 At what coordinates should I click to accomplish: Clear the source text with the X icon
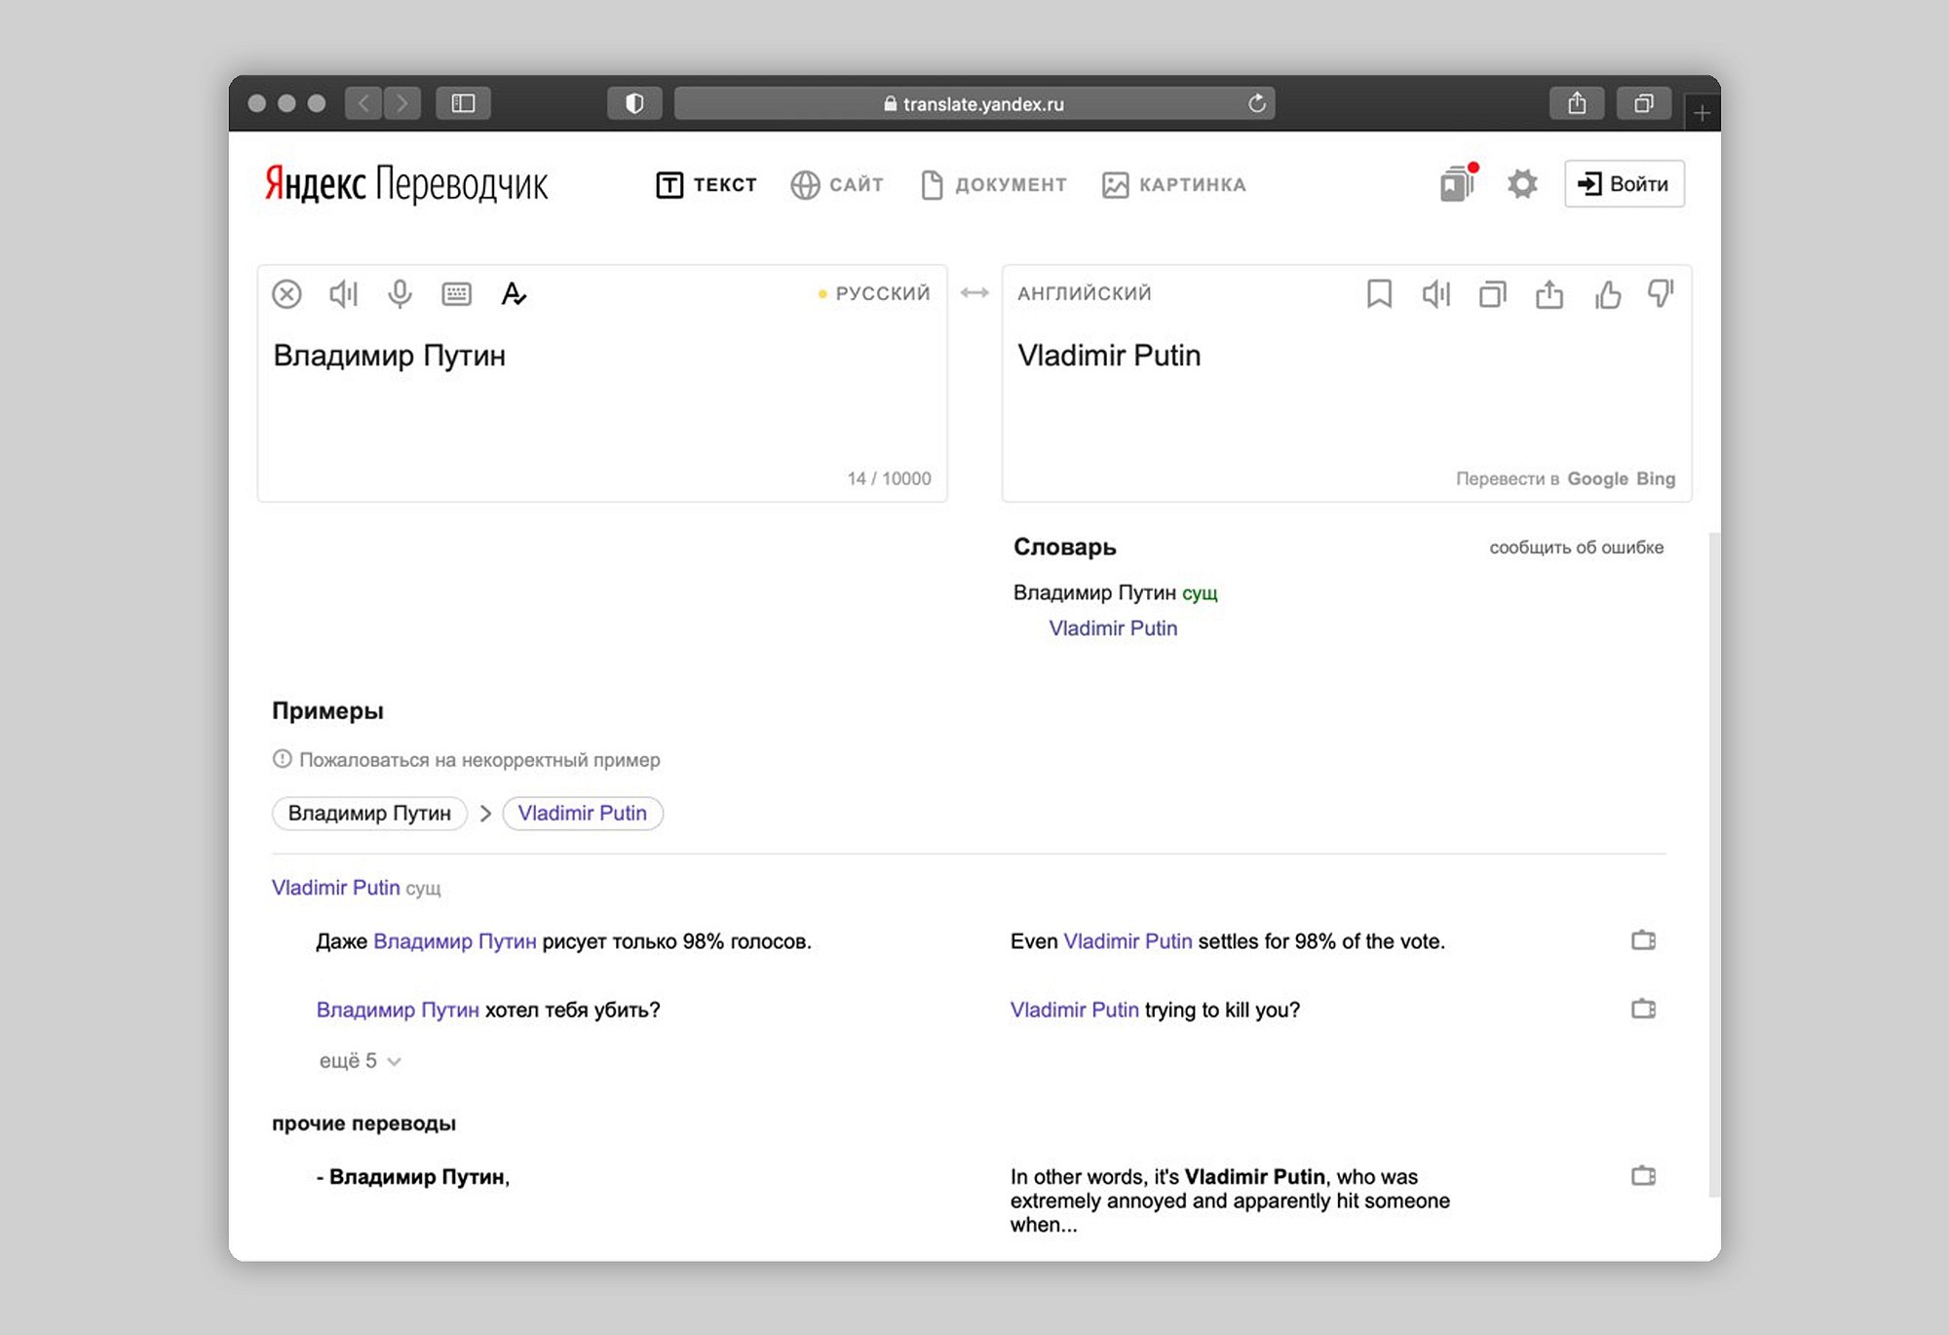[287, 293]
